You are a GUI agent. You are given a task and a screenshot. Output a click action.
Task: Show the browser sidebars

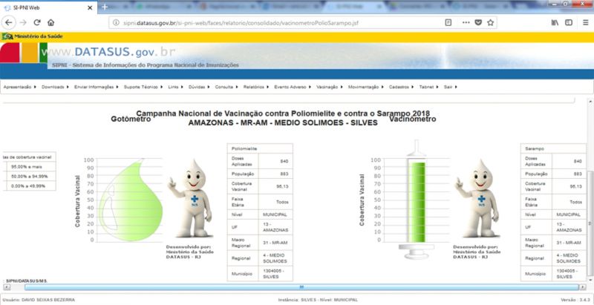[569, 23]
